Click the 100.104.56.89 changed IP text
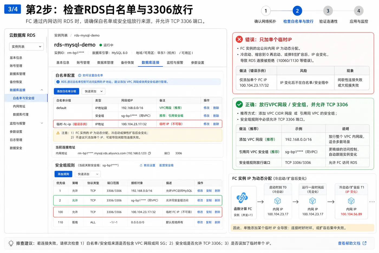Image resolution: width=379 pixels, height=253 pixels. tap(351, 214)
